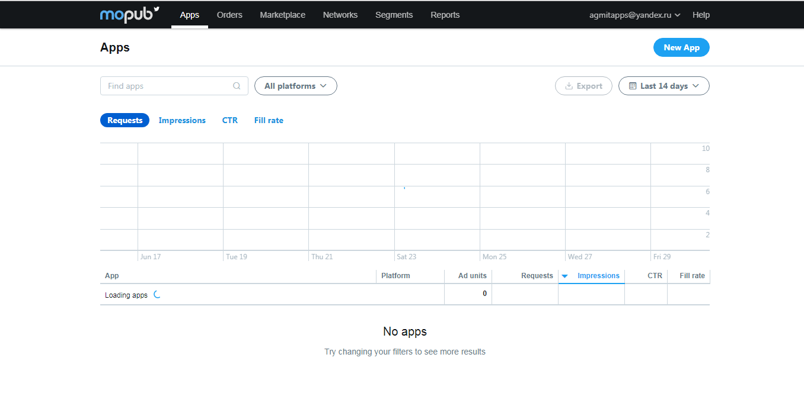
Task: Click the No apps message
Action: tap(405, 331)
